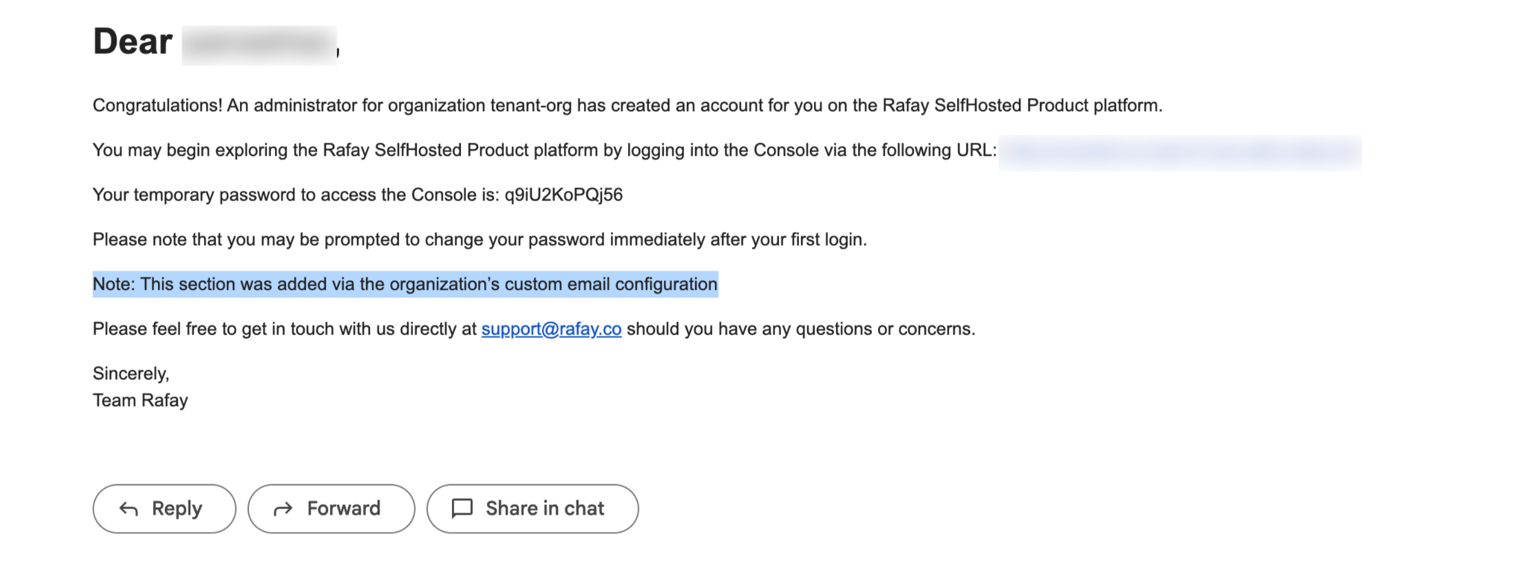
Task: Click the chat bubble icon
Action: point(462,508)
